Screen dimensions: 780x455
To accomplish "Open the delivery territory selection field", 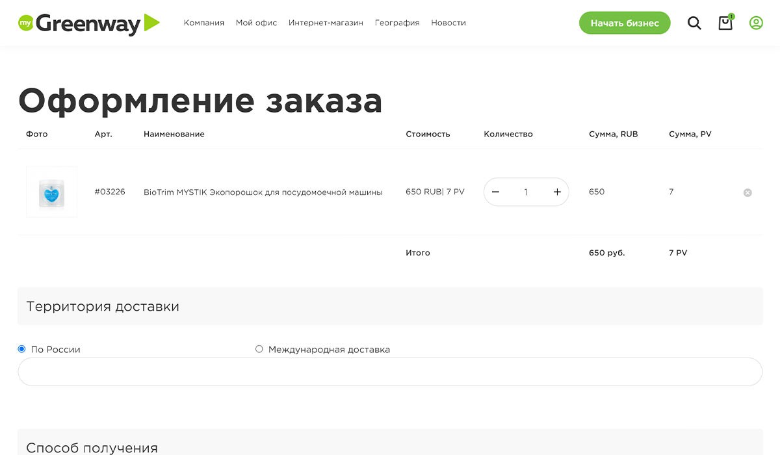I will [x=390, y=371].
